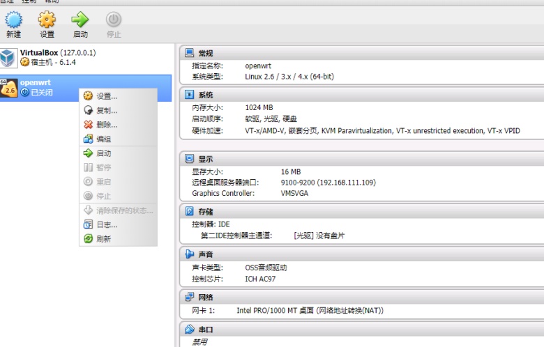Click 停止 in the context menu
The height and width of the screenshot is (347, 544).
118,196
